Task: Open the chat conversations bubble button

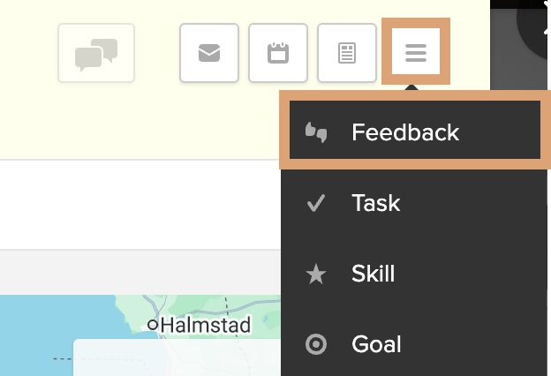Action: point(96,54)
